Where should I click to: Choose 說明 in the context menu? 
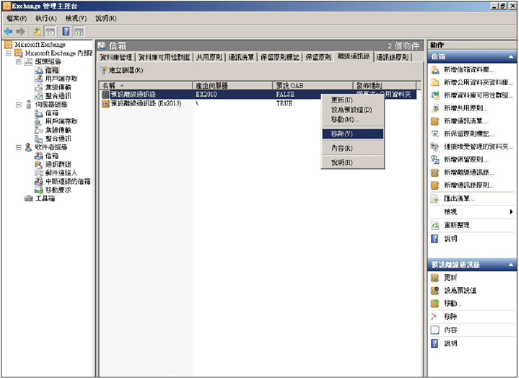tap(353, 163)
